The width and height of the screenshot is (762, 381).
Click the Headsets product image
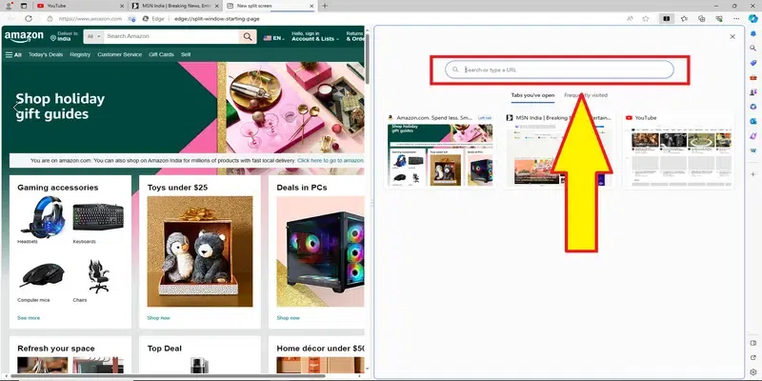[42, 216]
